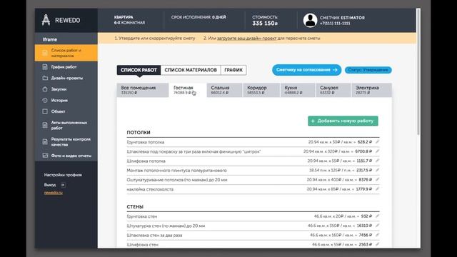Screen dimensions: 457x257
Task: Click the Грунтовка потолка row text
Action: 146,142
